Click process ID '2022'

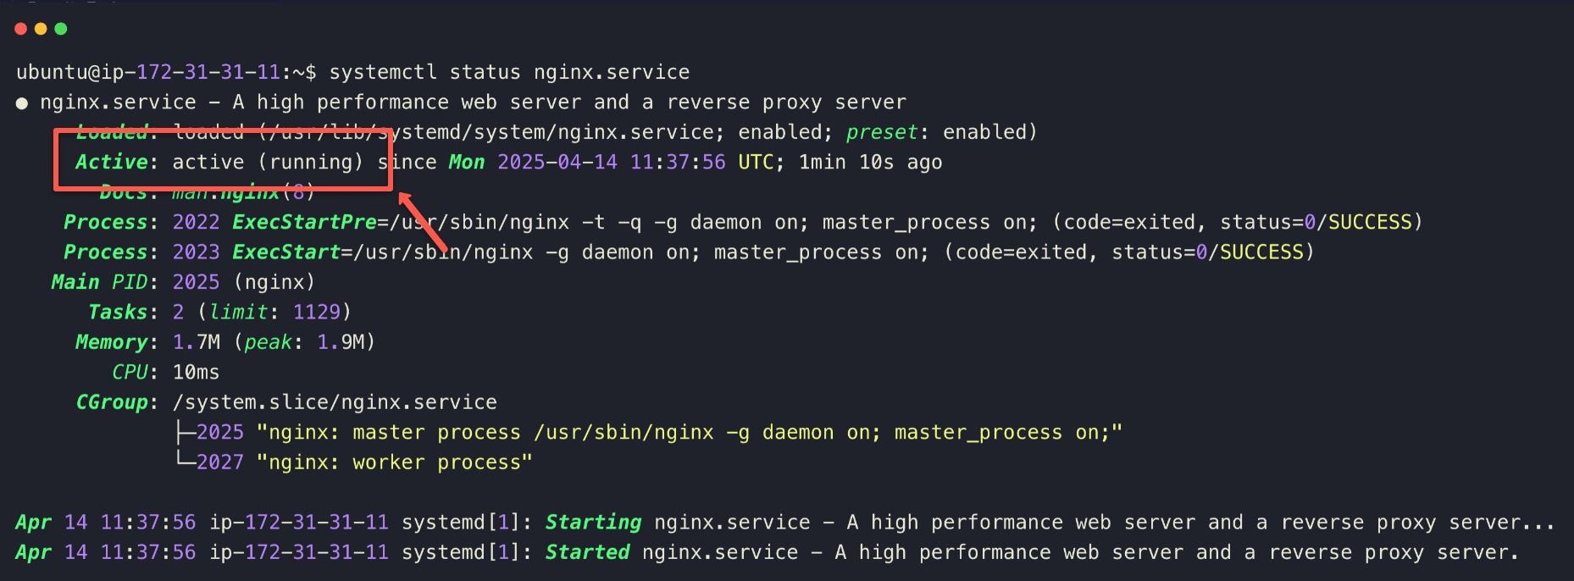click(196, 222)
